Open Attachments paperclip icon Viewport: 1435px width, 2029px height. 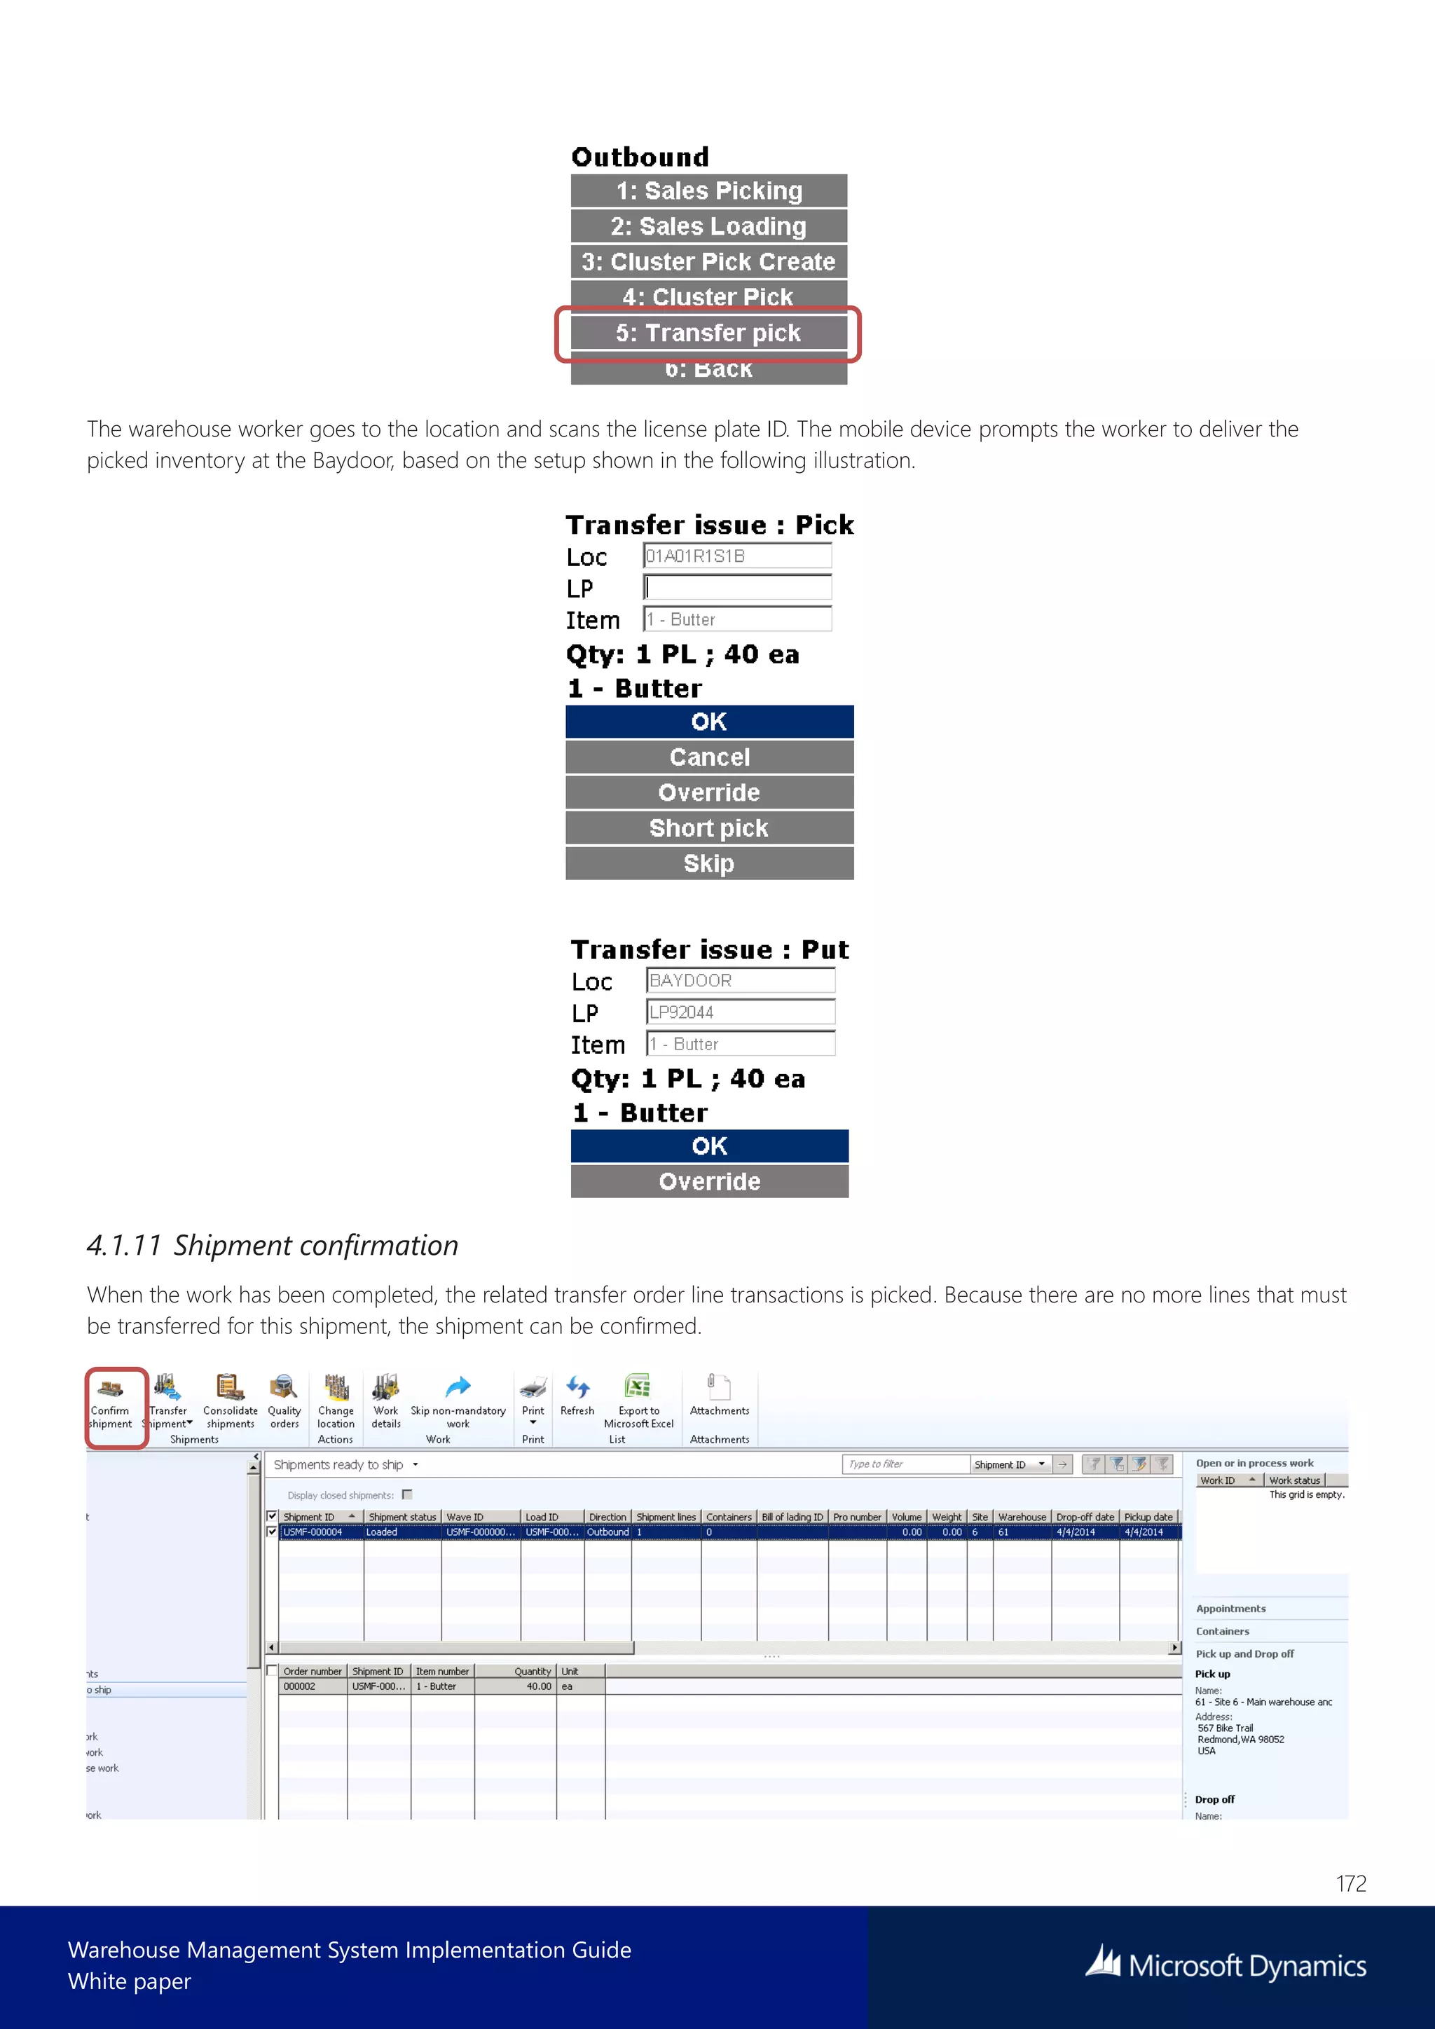718,1386
